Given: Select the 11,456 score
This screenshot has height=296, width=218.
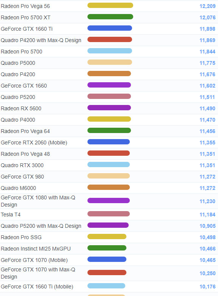Looking at the screenshot, I should [207, 131].
